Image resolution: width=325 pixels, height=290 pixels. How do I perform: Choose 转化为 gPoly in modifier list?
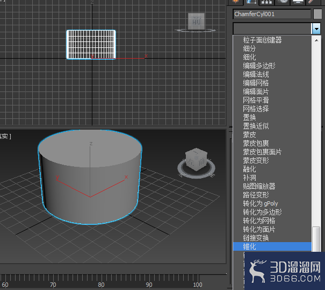(261, 203)
